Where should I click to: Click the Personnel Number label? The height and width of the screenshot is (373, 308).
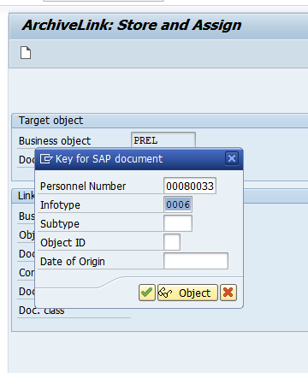point(83,186)
